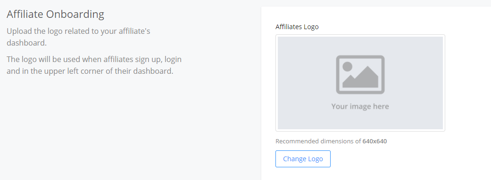Click the 'Your image here' caption
This screenshot has height=180, width=491.
[360, 106]
